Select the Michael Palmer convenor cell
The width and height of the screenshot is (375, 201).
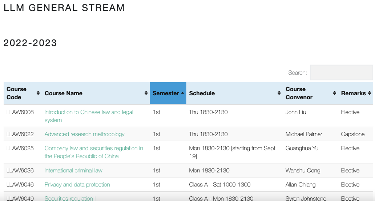(304, 134)
